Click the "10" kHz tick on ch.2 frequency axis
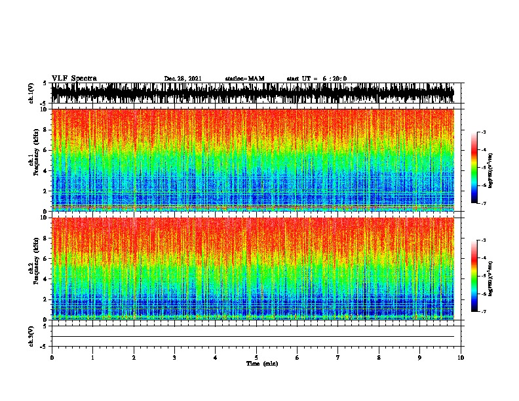 [45, 218]
